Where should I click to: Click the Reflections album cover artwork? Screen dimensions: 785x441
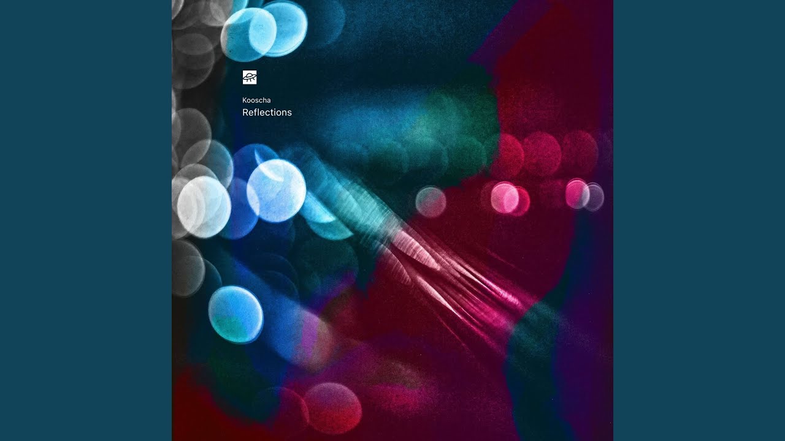[x=392, y=221]
